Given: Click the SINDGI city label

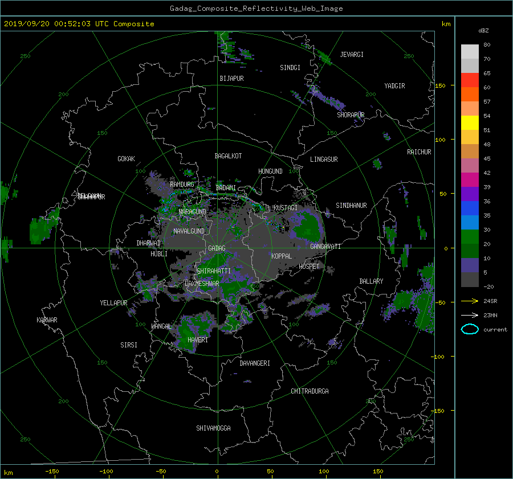Looking at the screenshot, I should [290, 68].
